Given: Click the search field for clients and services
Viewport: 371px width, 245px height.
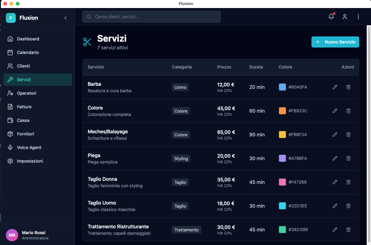Looking at the screenshot, I should 151,17.
